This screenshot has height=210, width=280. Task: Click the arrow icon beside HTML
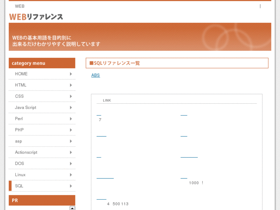[x=71, y=85]
